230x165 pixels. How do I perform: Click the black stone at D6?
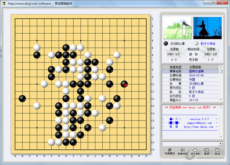tap(37, 55)
